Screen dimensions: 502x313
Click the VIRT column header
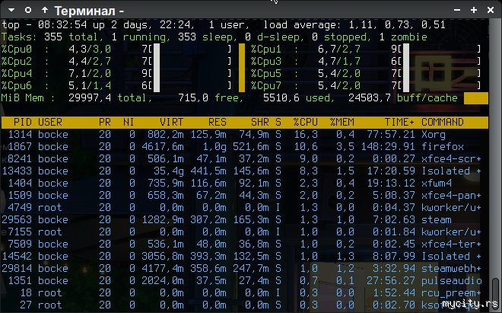point(172,122)
